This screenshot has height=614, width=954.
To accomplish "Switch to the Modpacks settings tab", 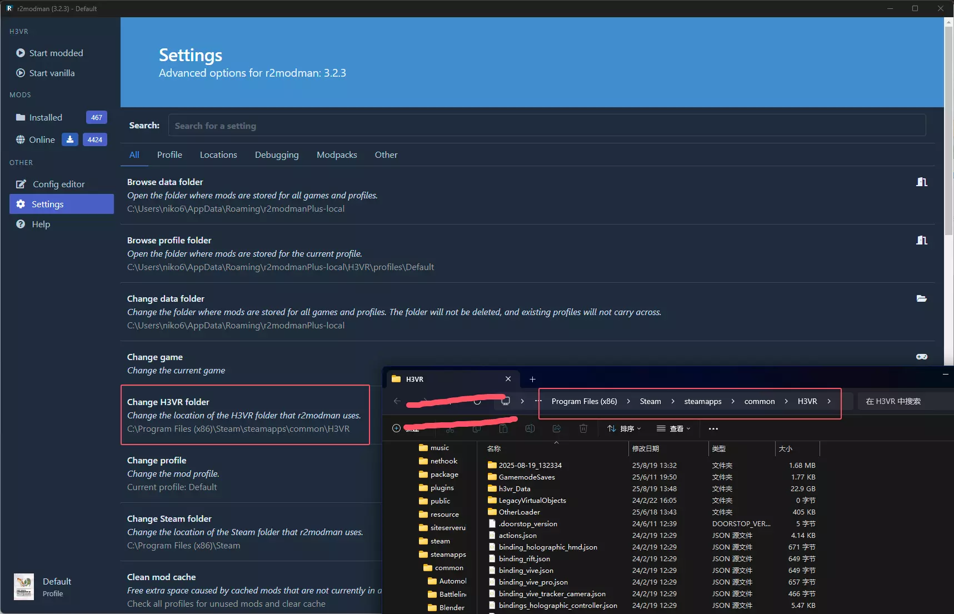I will (x=337, y=155).
